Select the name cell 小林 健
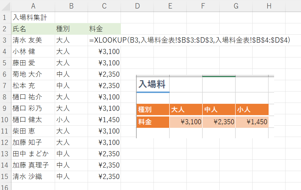 tap(33, 52)
